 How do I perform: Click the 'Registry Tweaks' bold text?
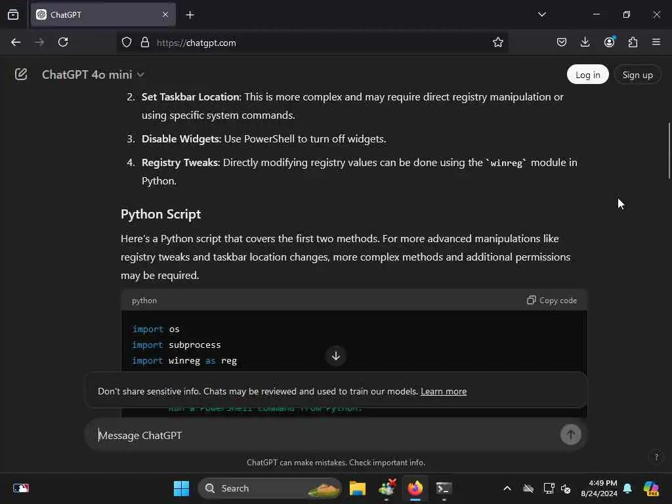180,163
